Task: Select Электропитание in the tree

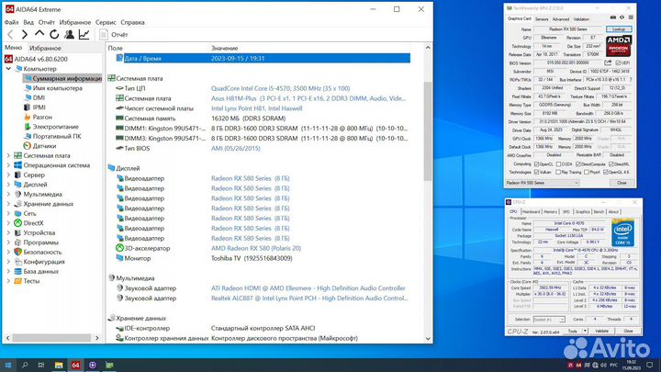Action: (56, 127)
